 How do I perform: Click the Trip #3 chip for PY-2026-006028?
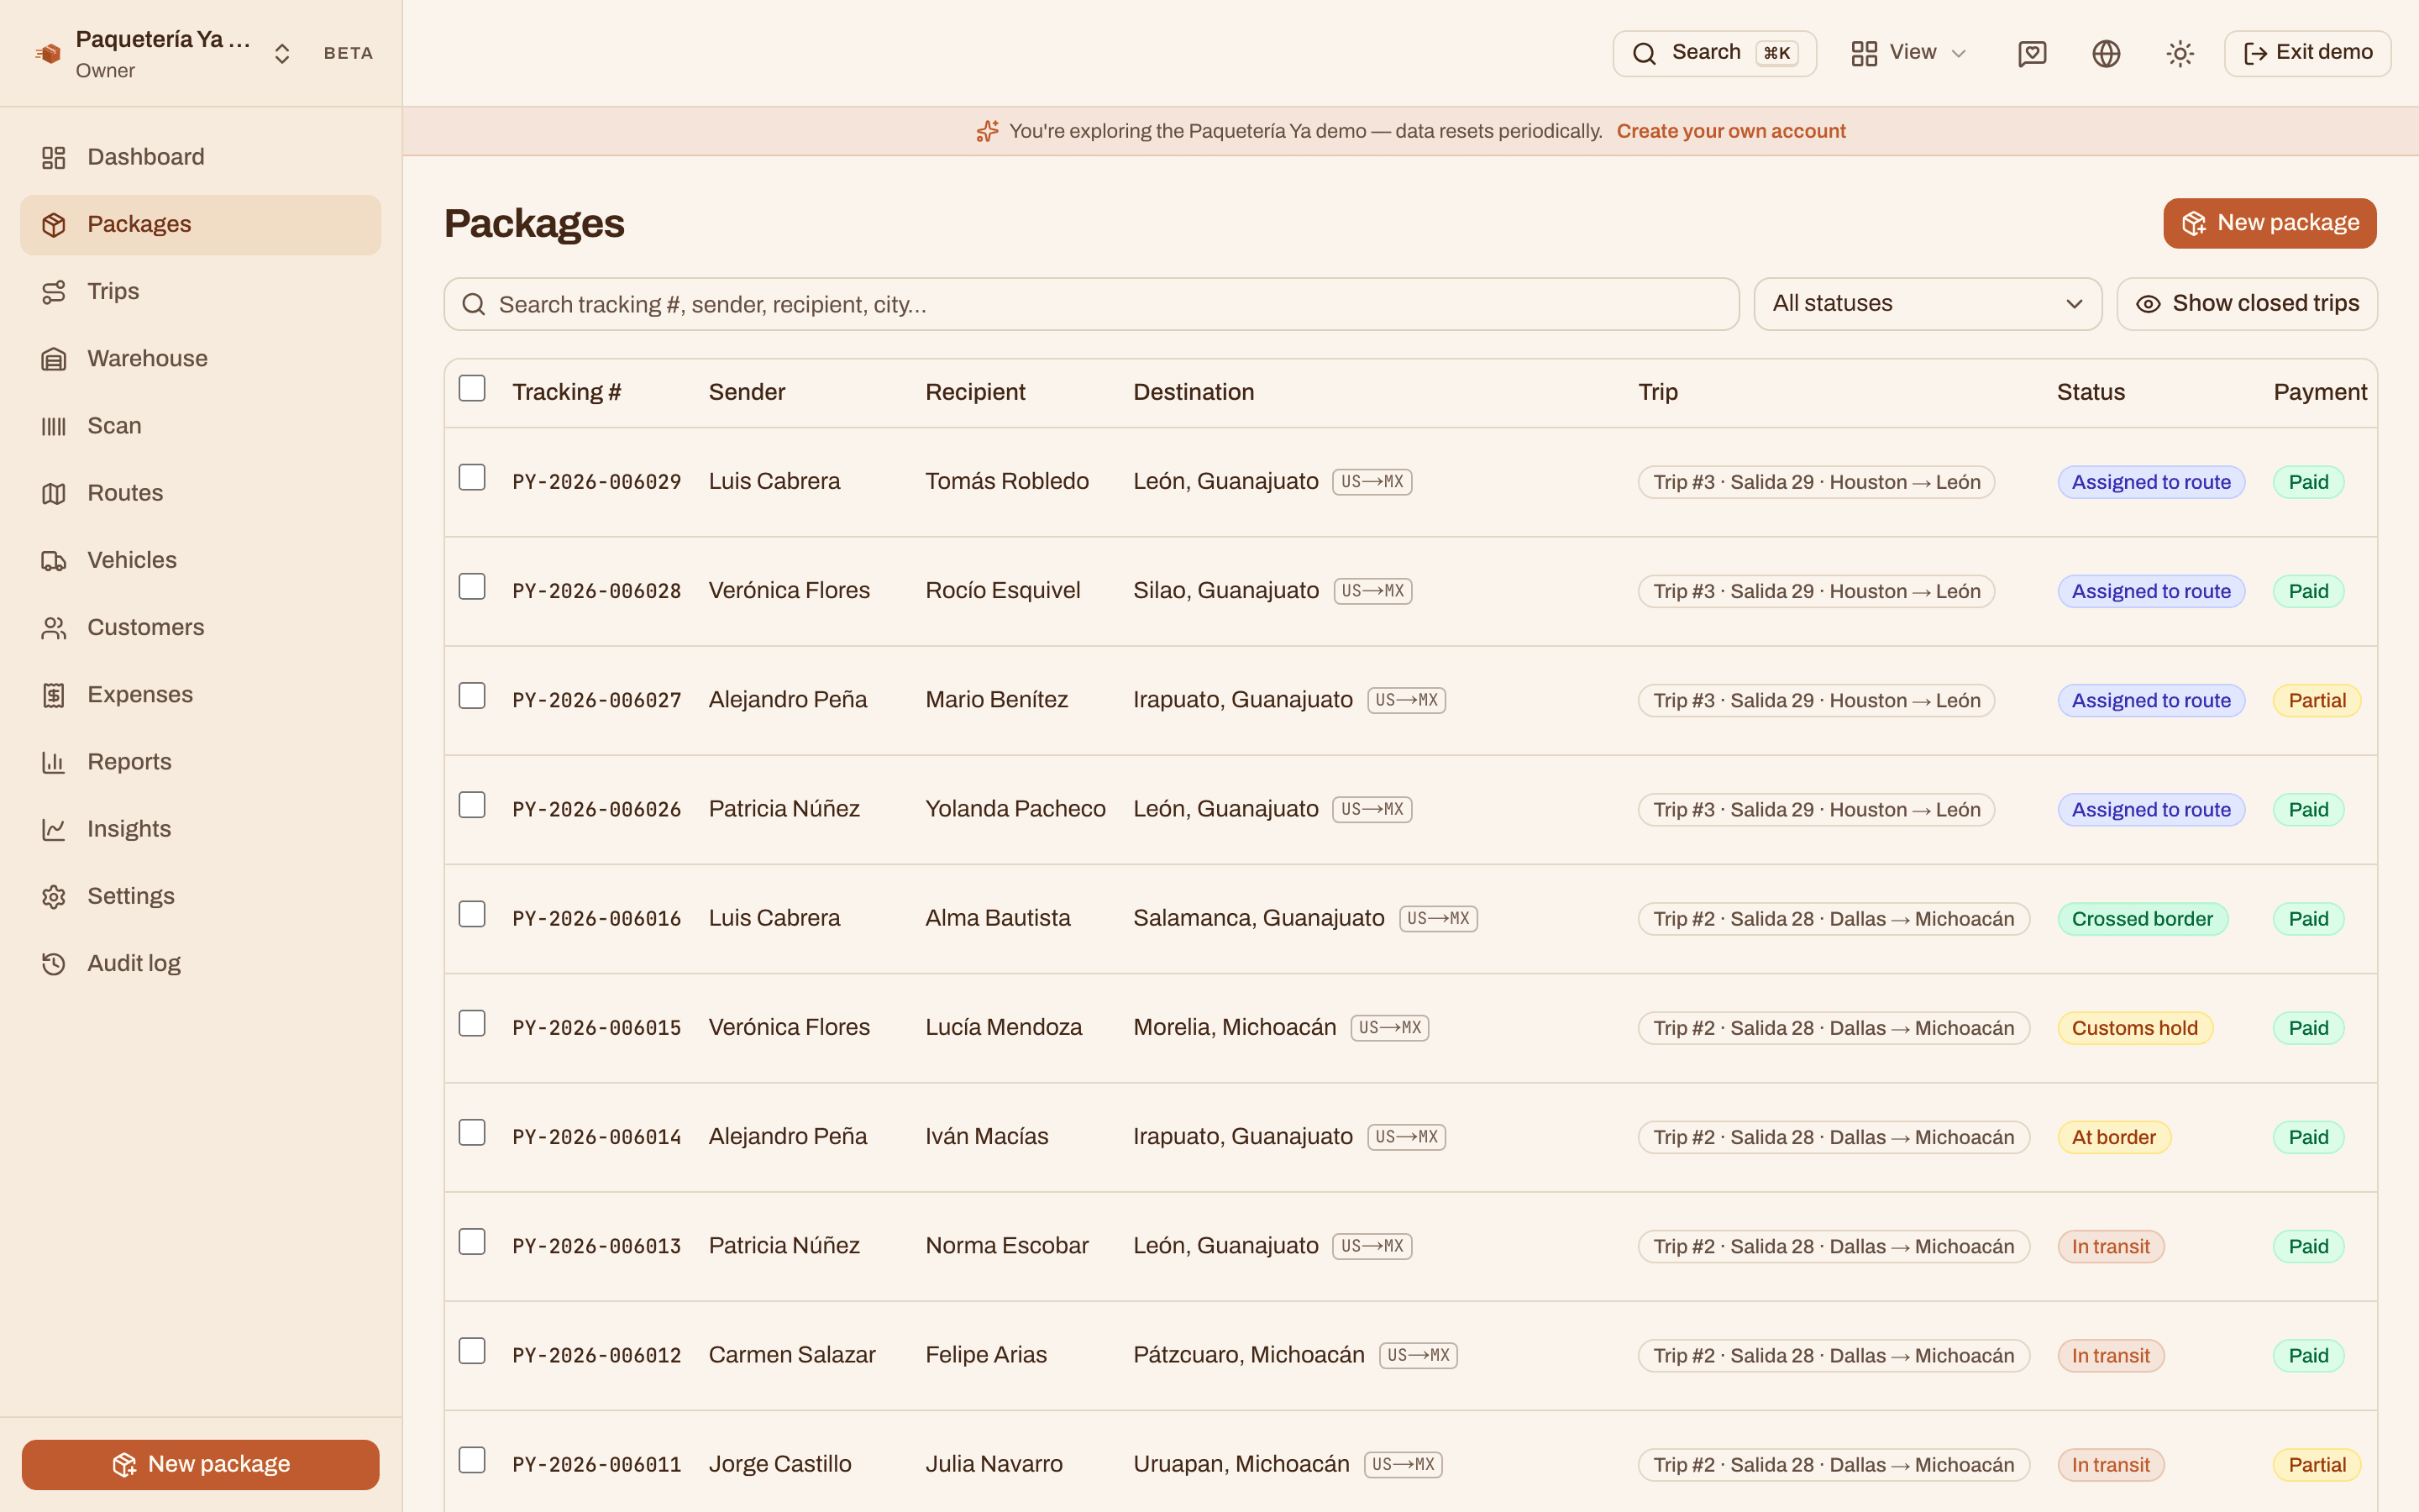[x=1816, y=591]
